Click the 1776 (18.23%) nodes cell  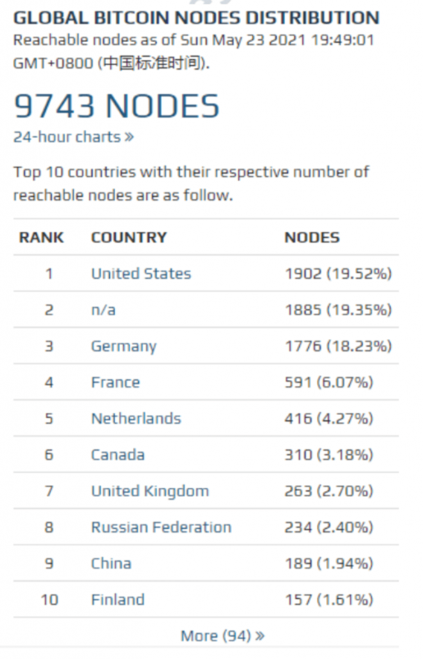(338, 346)
